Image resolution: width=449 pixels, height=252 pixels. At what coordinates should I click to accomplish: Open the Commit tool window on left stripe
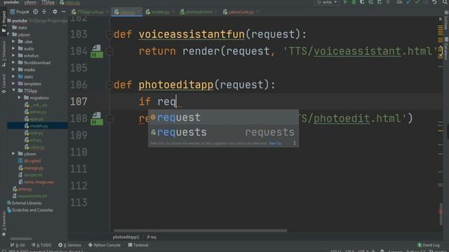pos(4,84)
